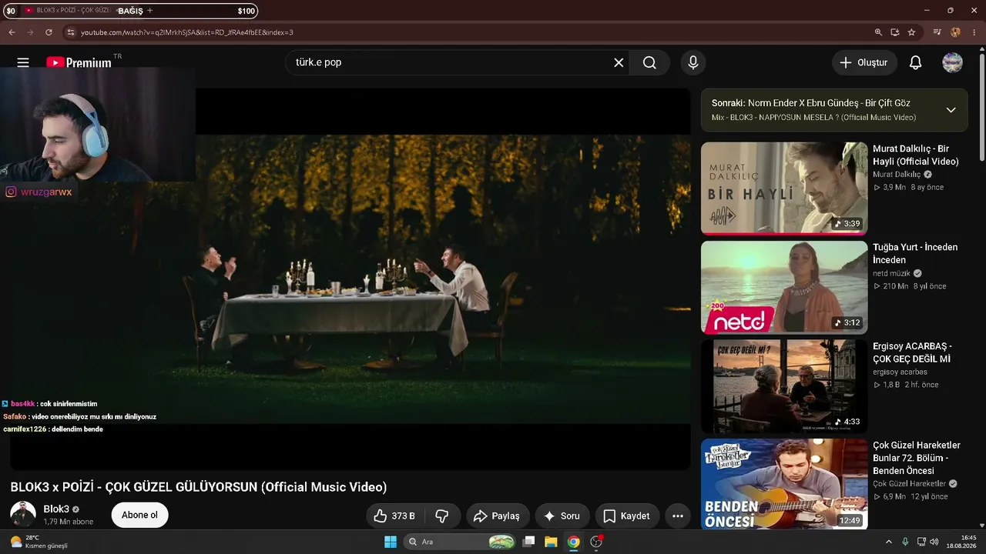
Task: Click the 'Tuğba Yurt - İnceden İnceden' title
Action: tap(915, 253)
